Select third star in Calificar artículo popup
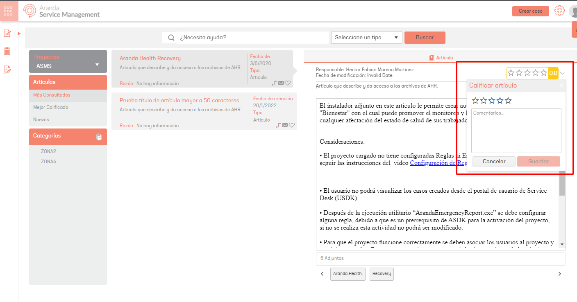The height and width of the screenshot is (302, 577). pos(492,101)
